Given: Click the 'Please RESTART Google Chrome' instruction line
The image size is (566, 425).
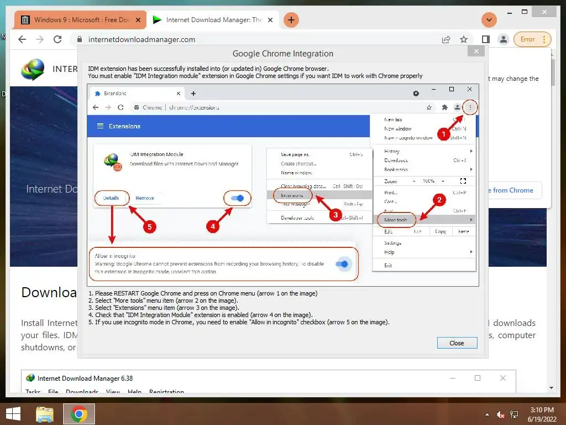Looking at the screenshot, I should tap(203, 293).
